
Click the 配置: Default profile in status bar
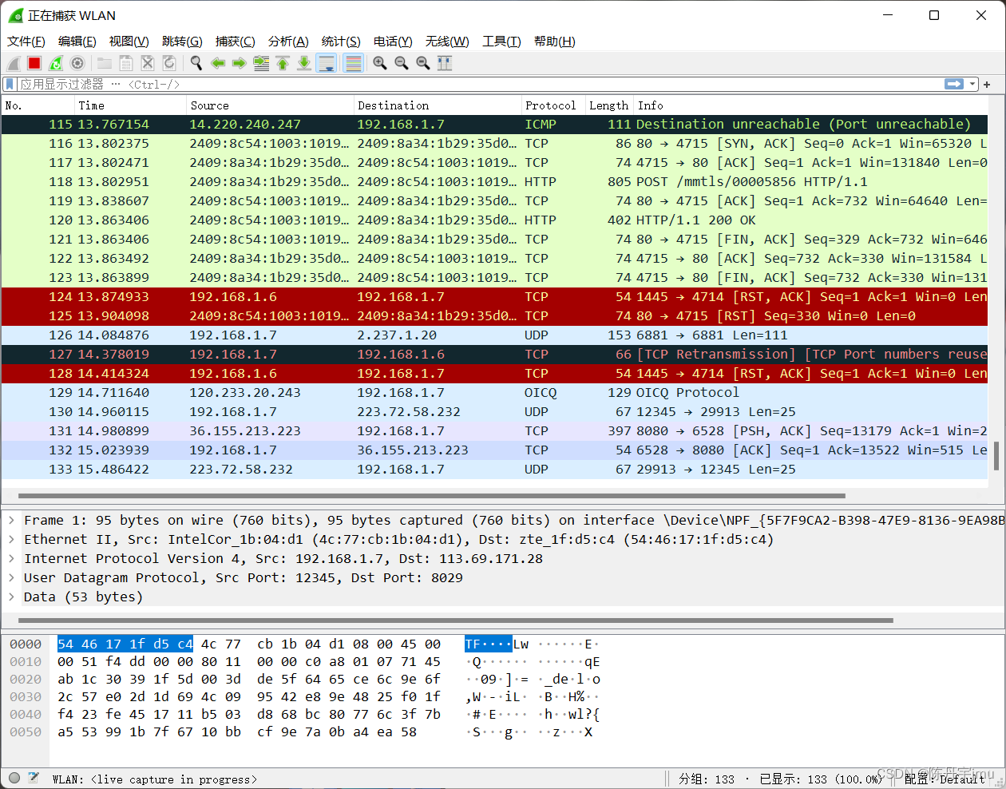coord(945,779)
